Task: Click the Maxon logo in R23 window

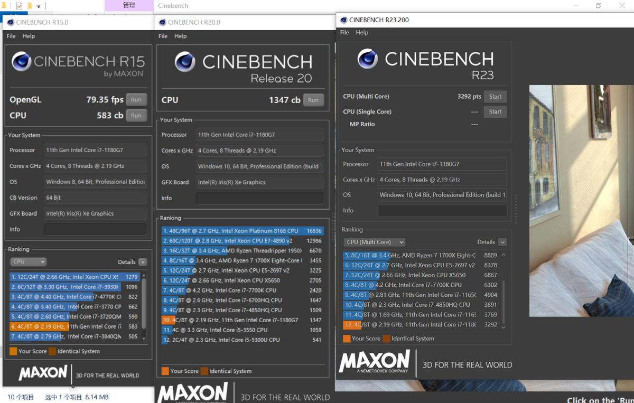Action: tap(374, 362)
